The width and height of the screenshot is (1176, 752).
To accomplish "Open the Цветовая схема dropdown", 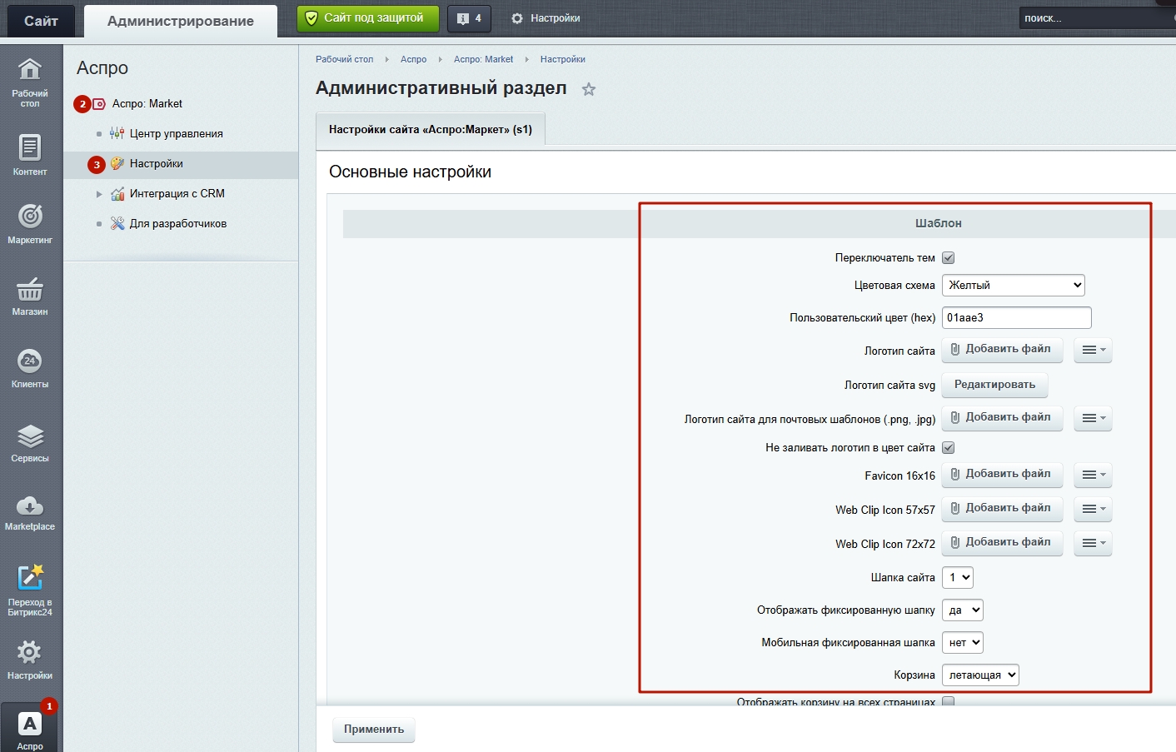I will (1013, 285).
